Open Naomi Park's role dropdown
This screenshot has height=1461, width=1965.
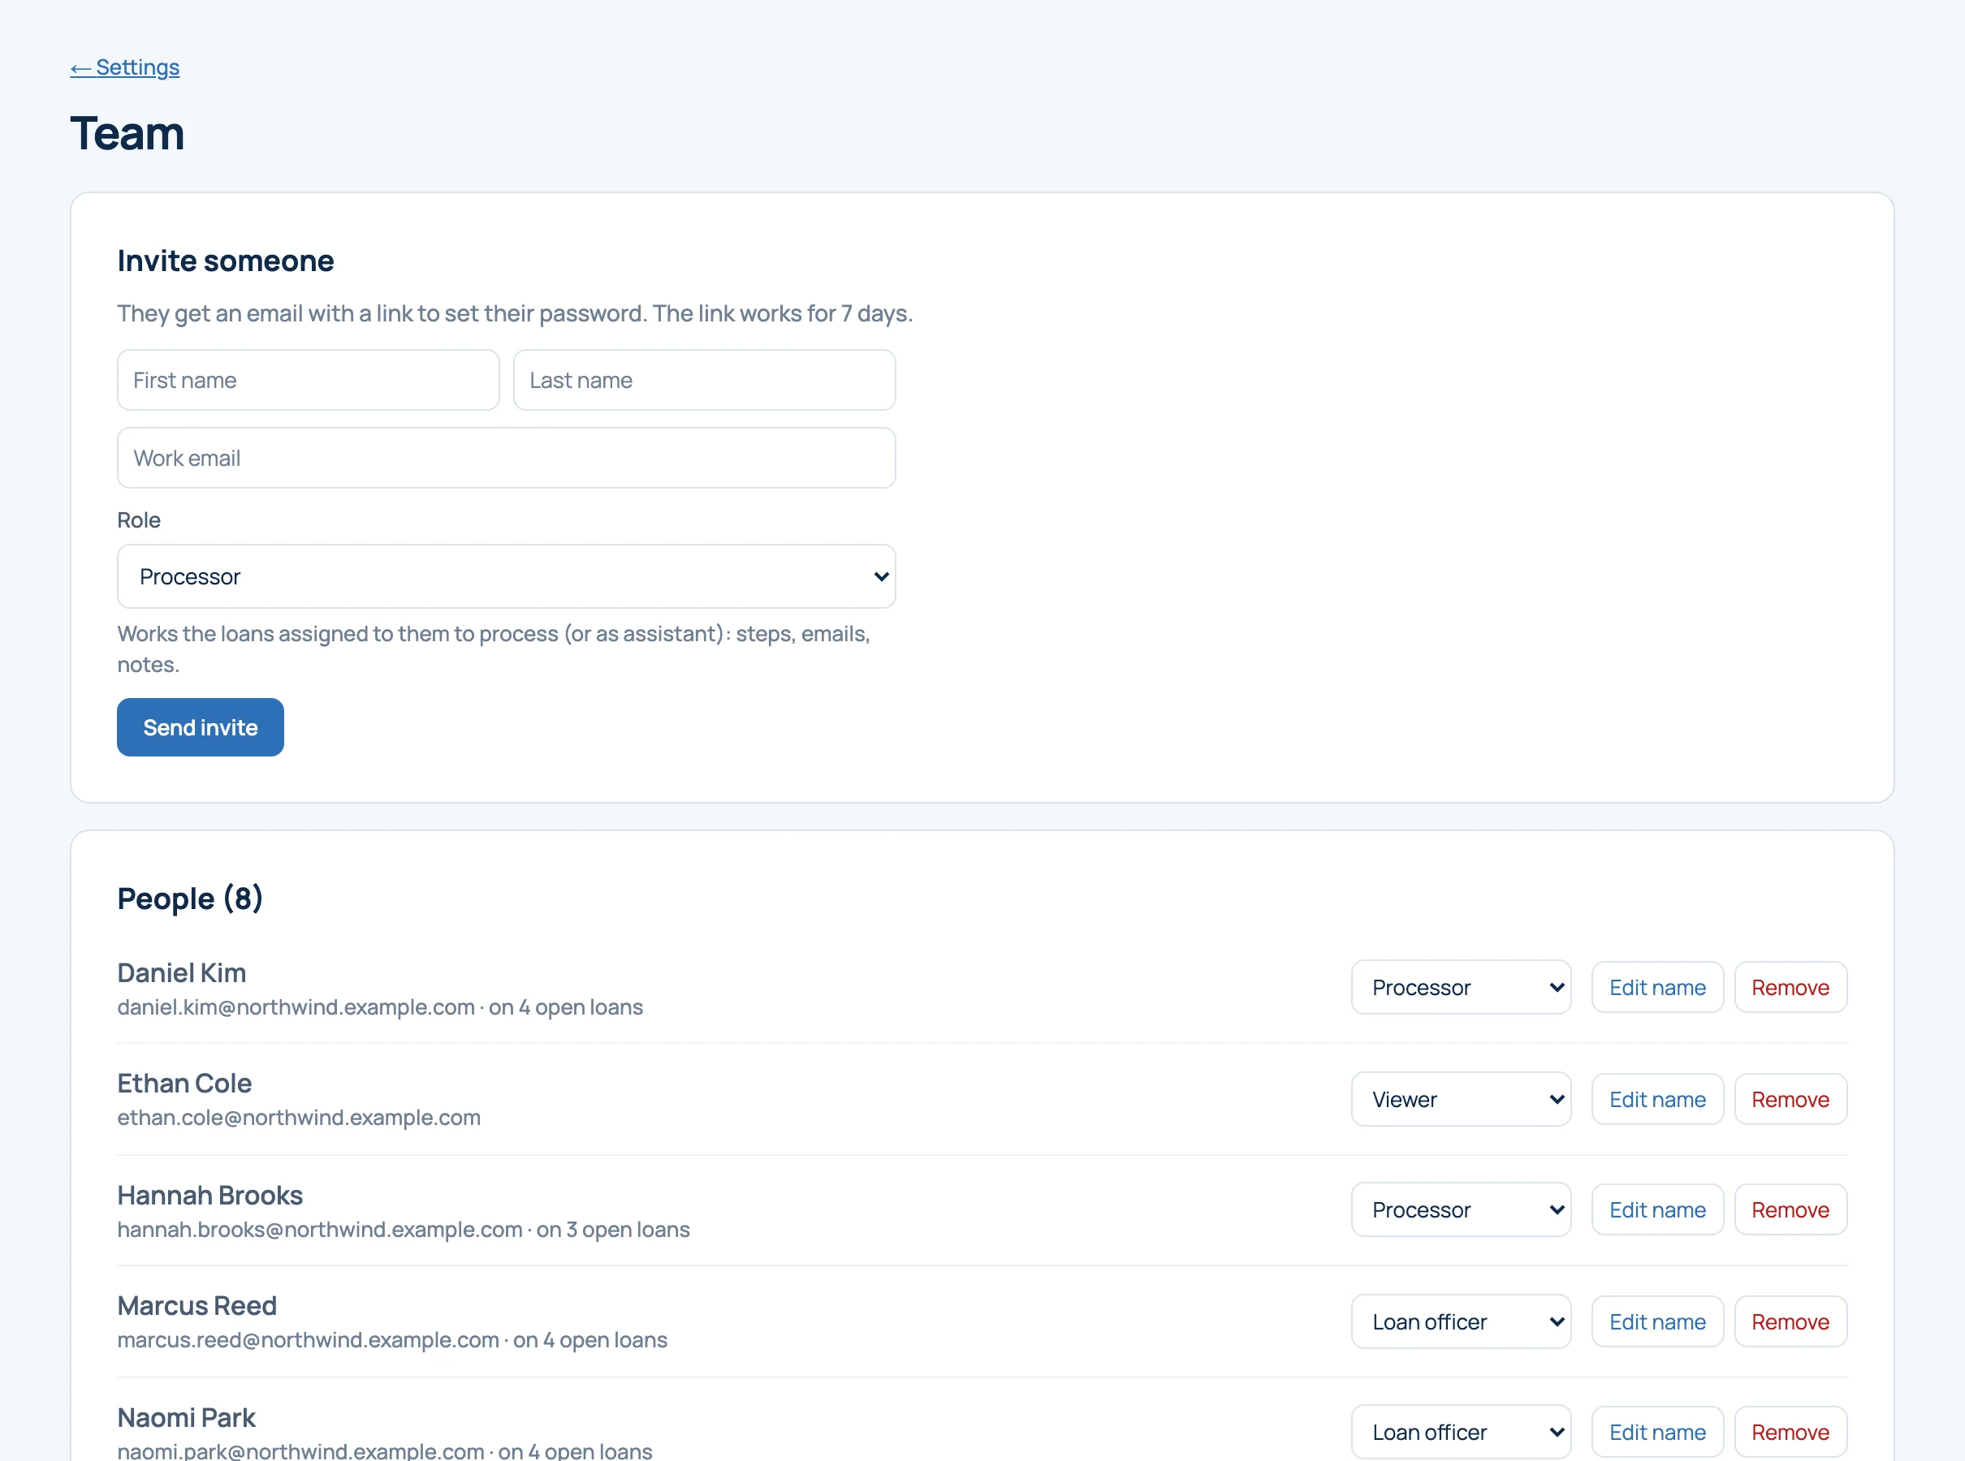tap(1461, 1433)
